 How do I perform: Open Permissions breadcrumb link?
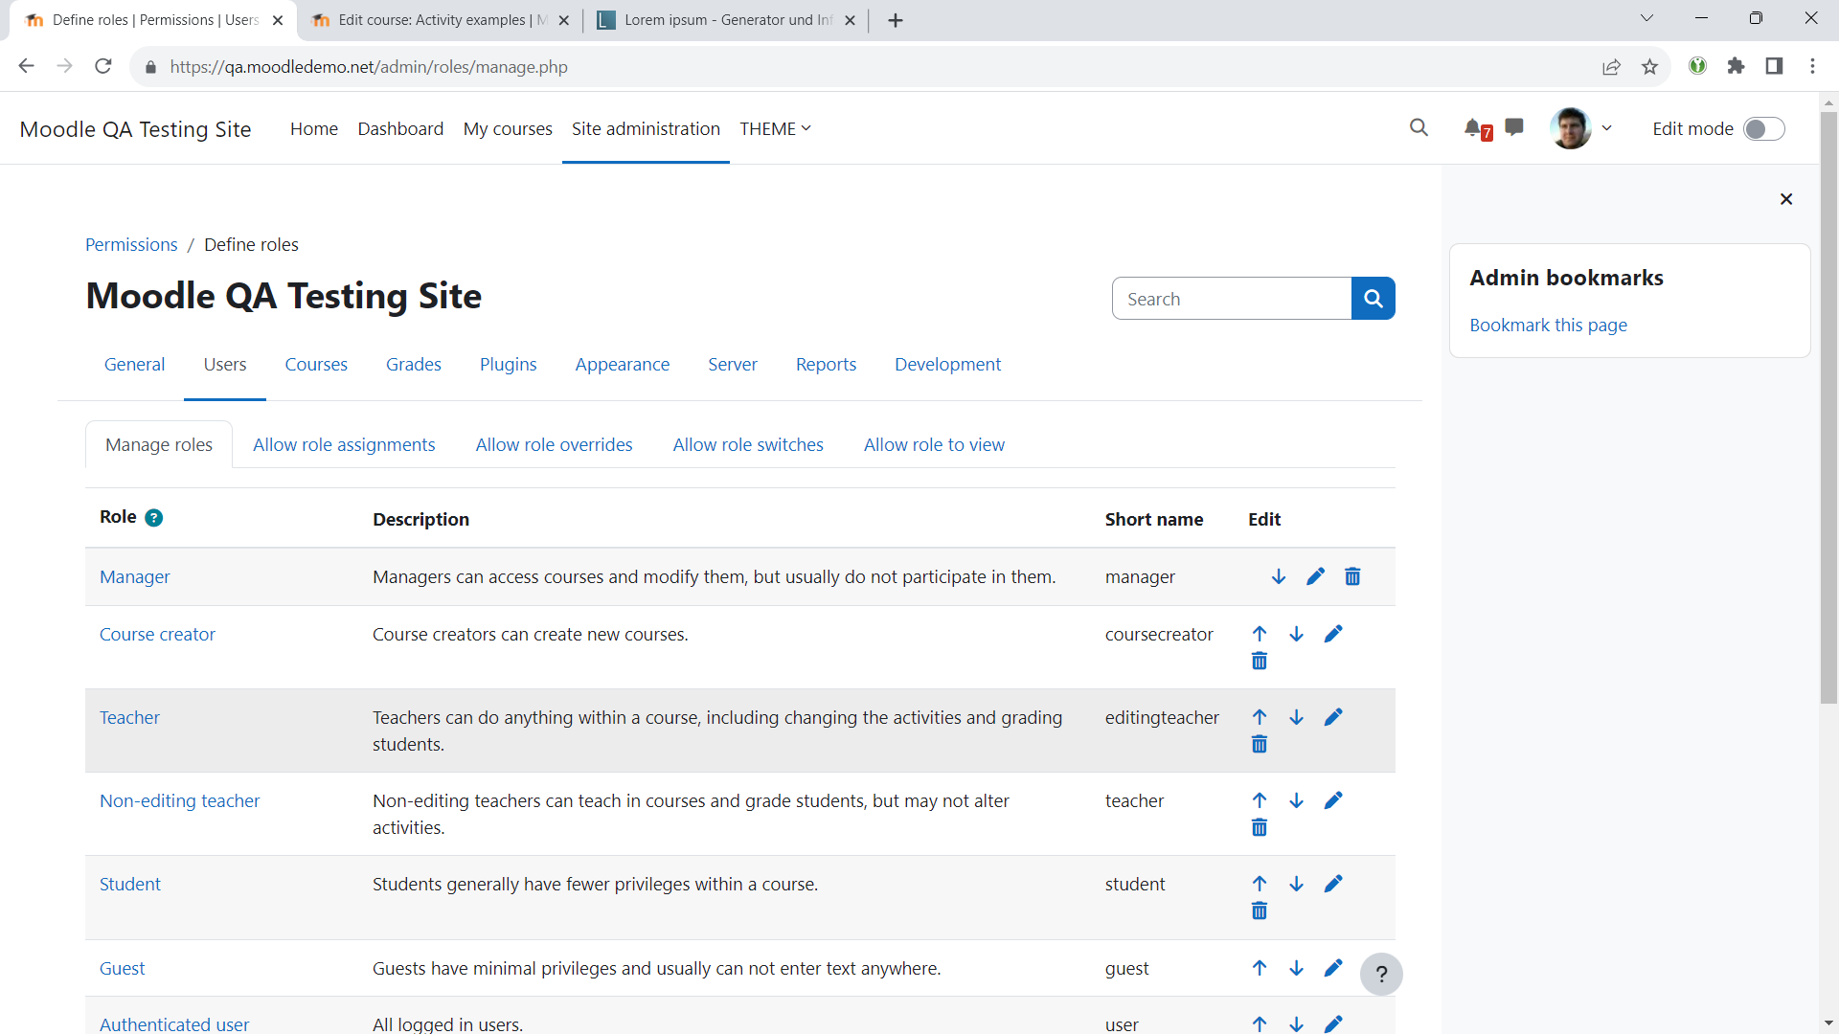(x=131, y=244)
